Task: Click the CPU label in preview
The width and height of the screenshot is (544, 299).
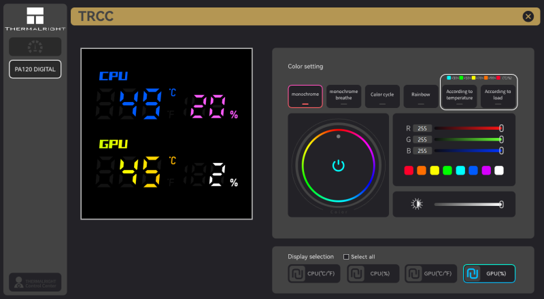Action: point(114,76)
